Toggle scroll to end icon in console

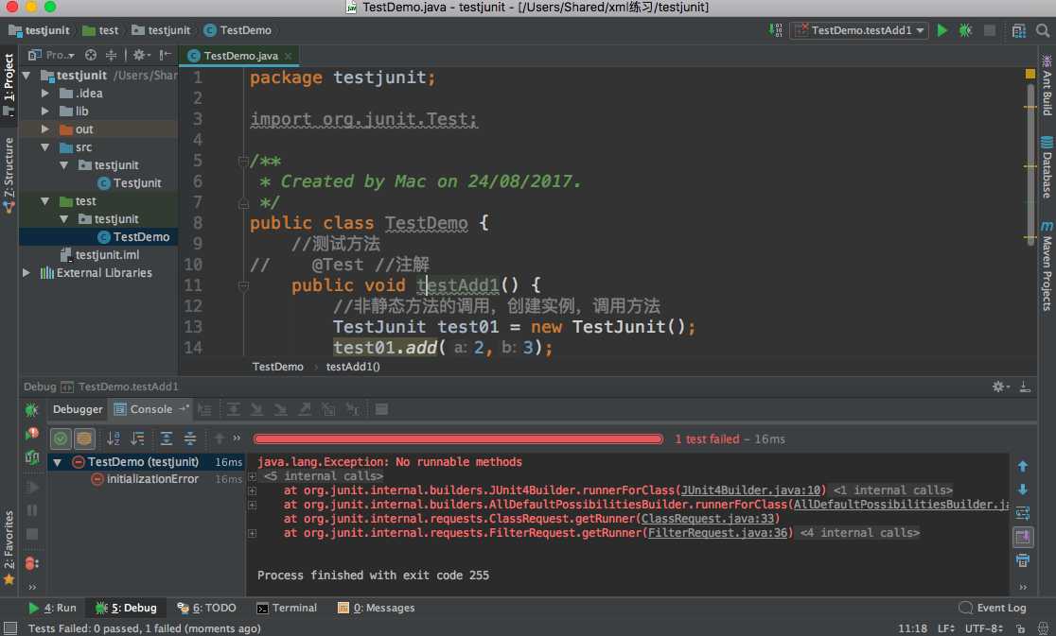point(1022,537)
